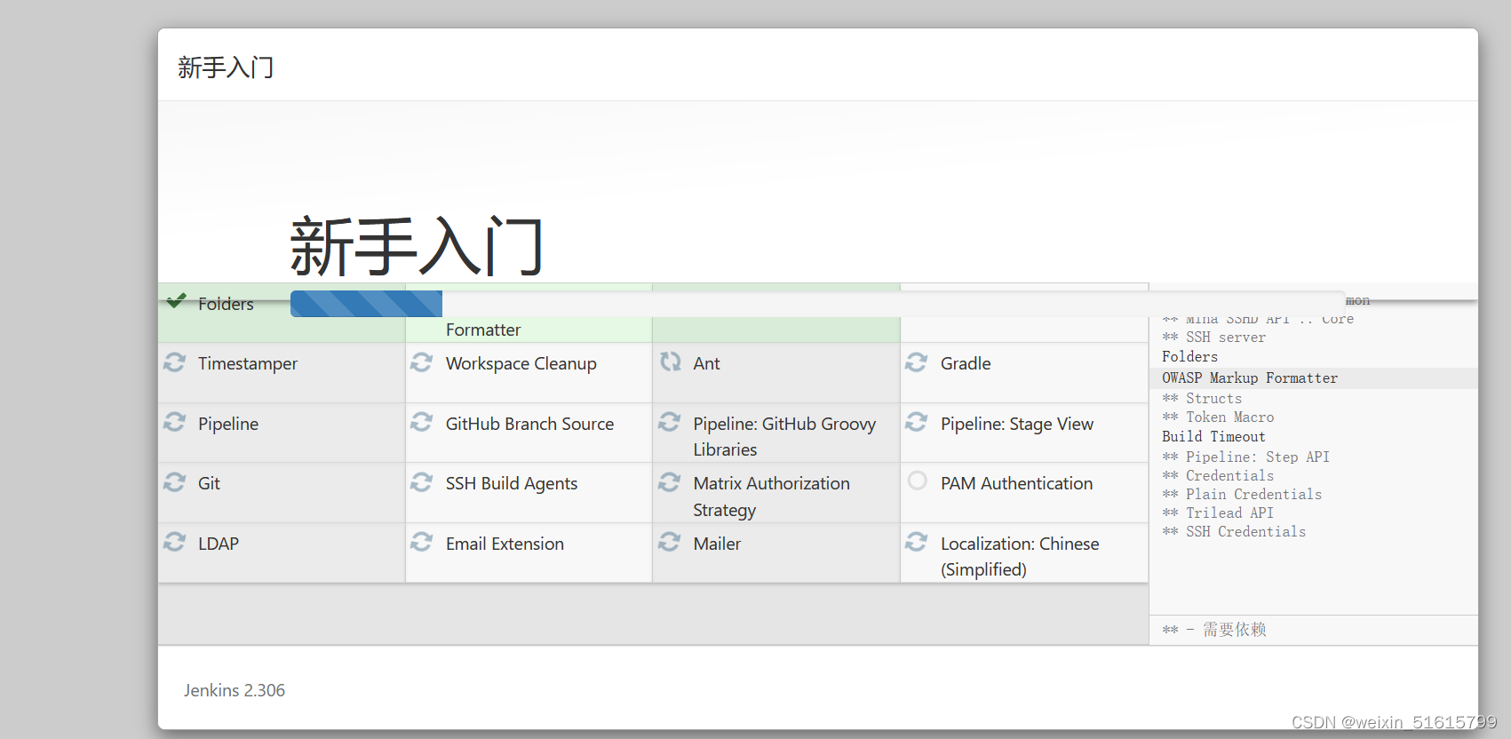This screenshot has height=739, width=1511.
Task: Click the empty circle icon beside PAM Authentication
Action: (x=918, y=481)
